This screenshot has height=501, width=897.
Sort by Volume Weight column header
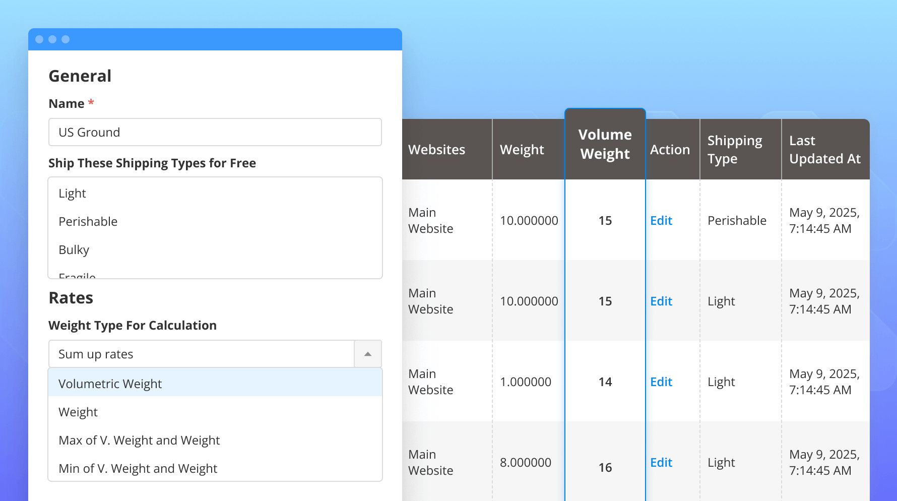pos(605,144)
